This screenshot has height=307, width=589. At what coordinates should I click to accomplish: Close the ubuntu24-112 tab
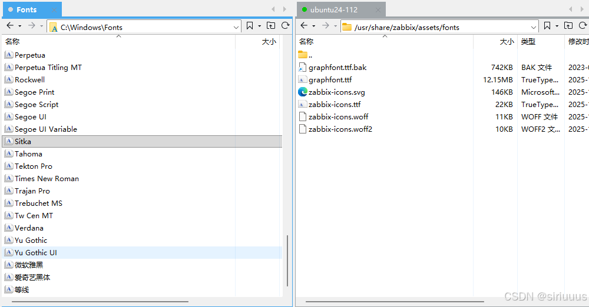tap(378, 10)
